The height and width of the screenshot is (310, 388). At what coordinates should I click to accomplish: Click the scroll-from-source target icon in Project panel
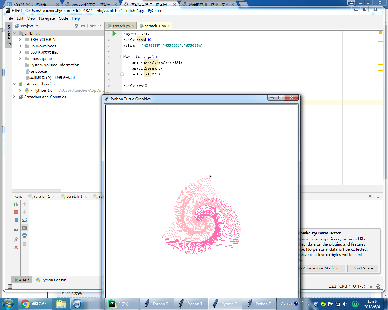pyautogui.click(x=76, y=26)
